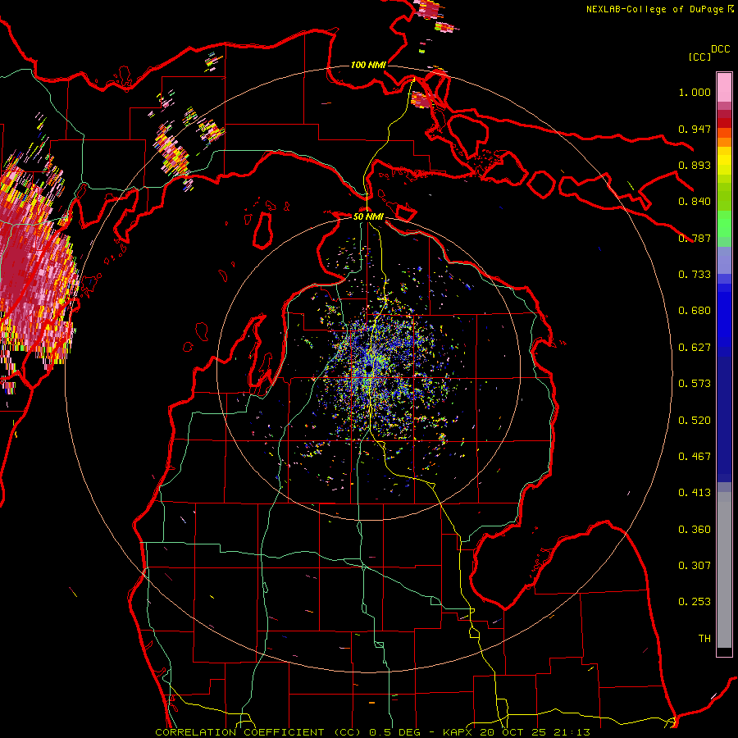Select the 0.893 legend value

(x=695, y=165)
